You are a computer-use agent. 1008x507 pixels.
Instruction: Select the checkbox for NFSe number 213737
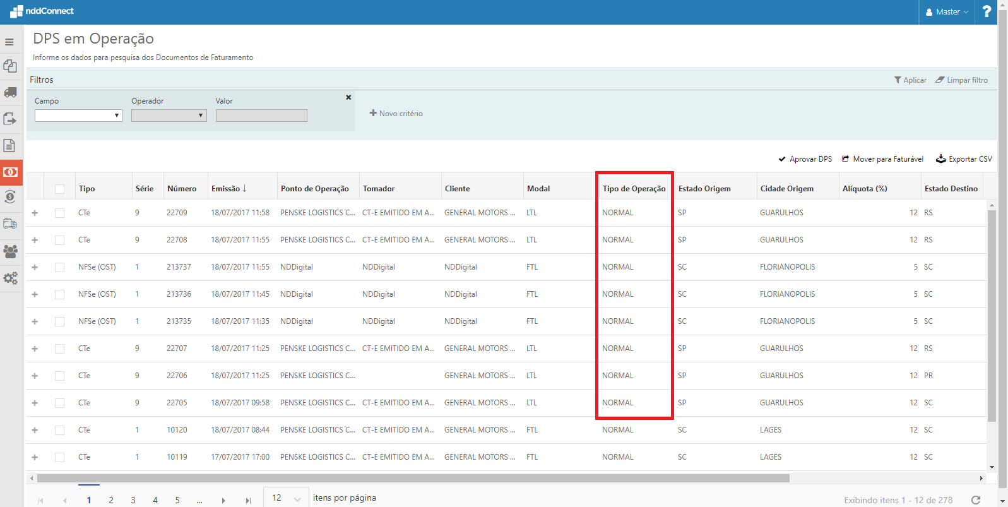[x=60, y=268]
